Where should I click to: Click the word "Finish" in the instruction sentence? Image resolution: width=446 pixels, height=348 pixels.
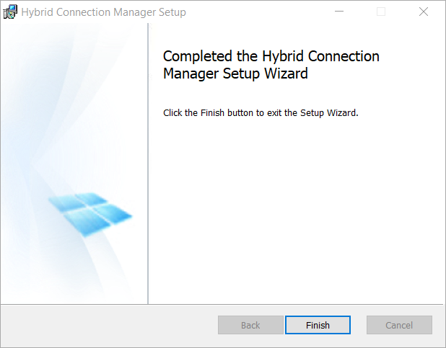[209, 113]
